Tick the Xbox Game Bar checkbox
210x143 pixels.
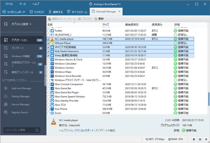pos(49,88)
